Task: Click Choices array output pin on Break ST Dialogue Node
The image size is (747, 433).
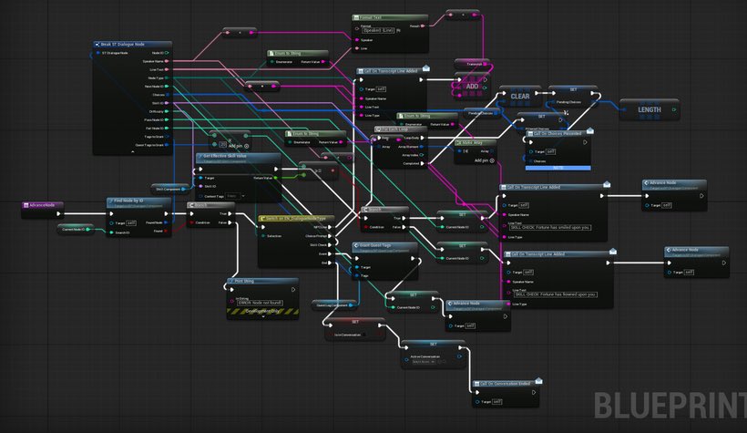Action: [167, 95]
